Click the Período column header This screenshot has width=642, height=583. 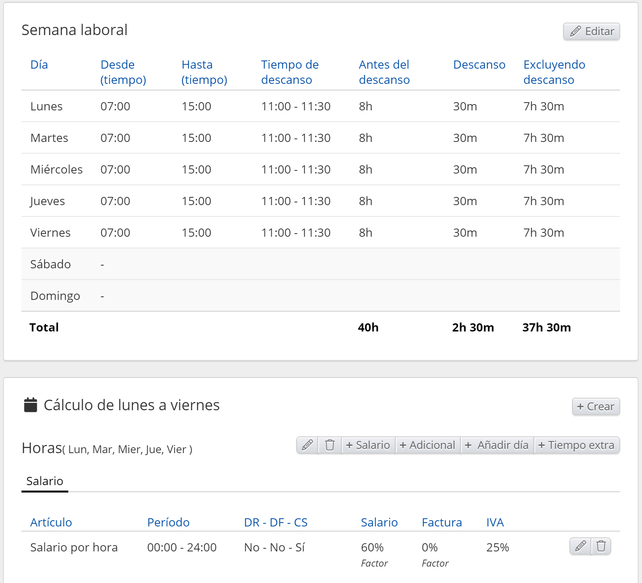tap(168, 522)
